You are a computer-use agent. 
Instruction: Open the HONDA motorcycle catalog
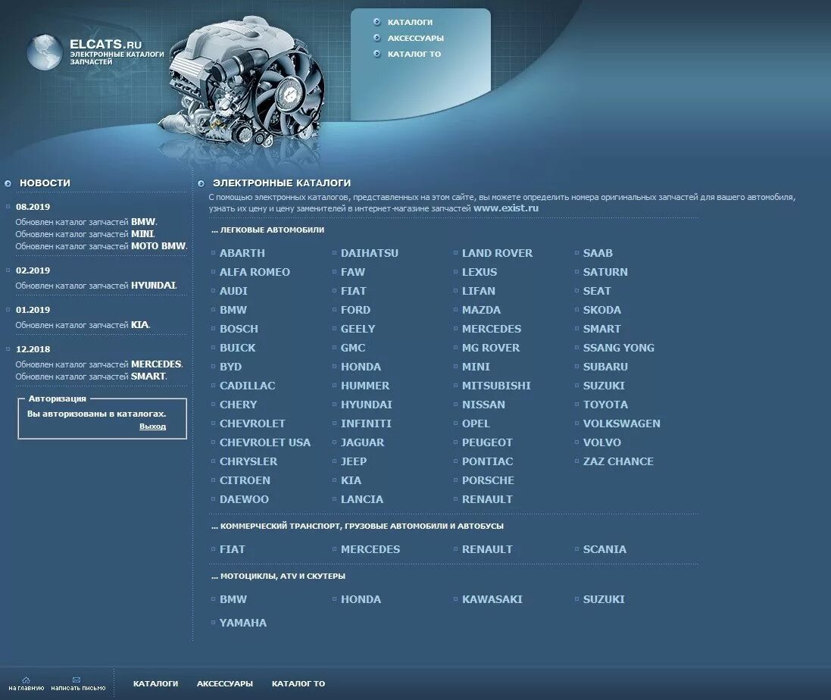361,599
